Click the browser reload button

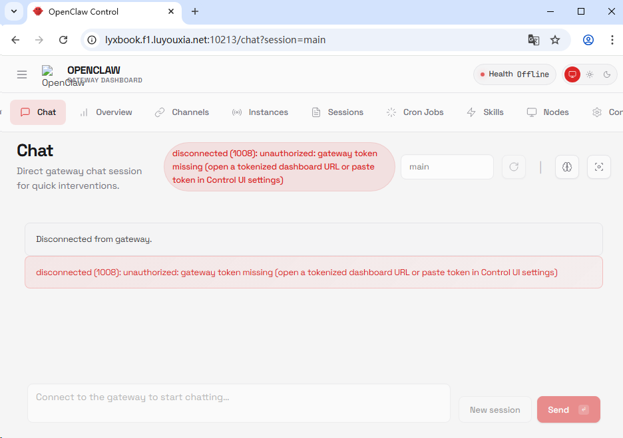click(x=63, y=40)
